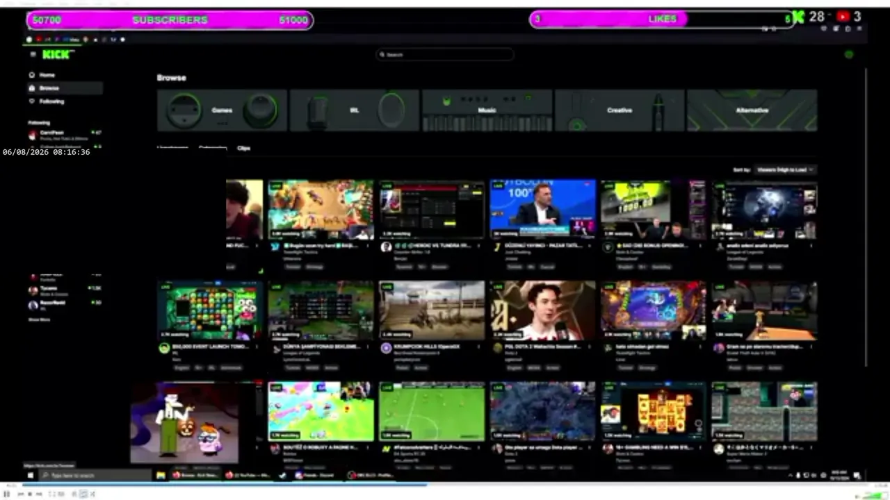Click the pink subscribers goal bar
The image size is (890, 500).
170,20
